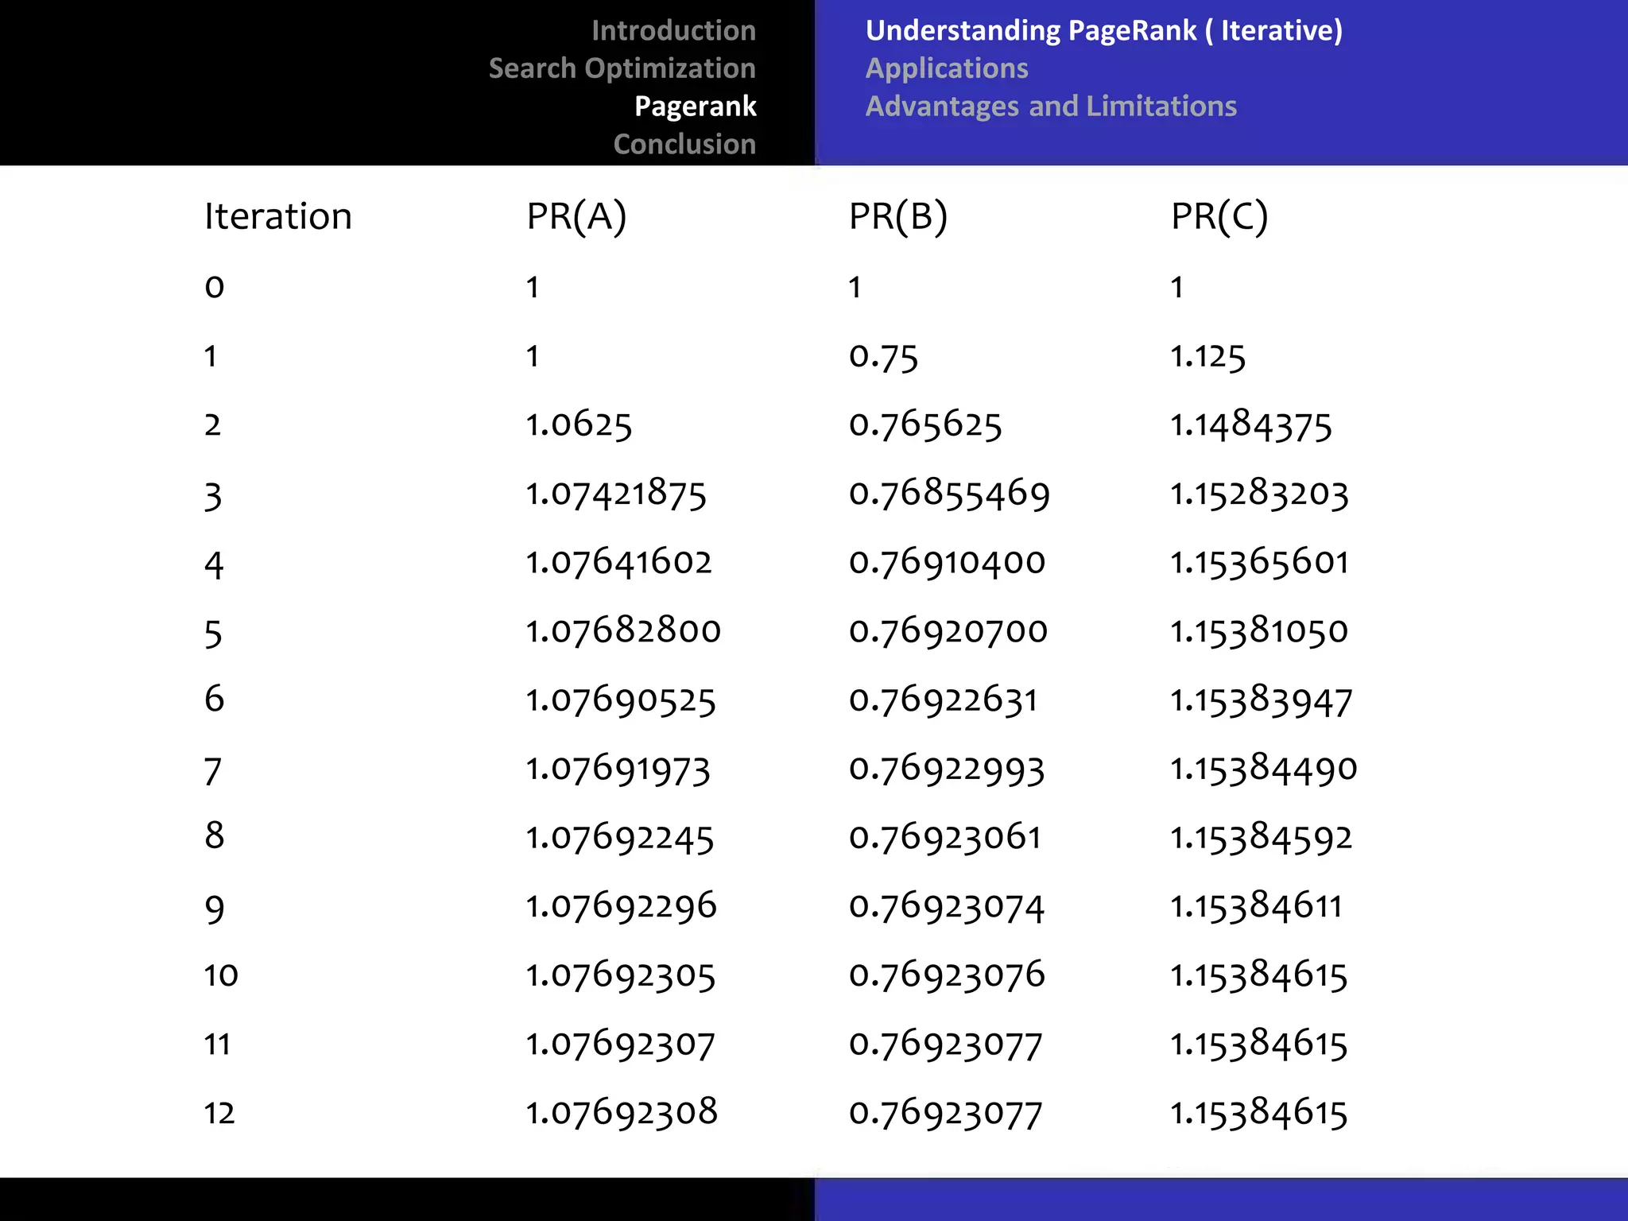Click the Iteration column header
This screenshot has width=1628, height=1221.
pyautogui.click(x=277, y=217)
